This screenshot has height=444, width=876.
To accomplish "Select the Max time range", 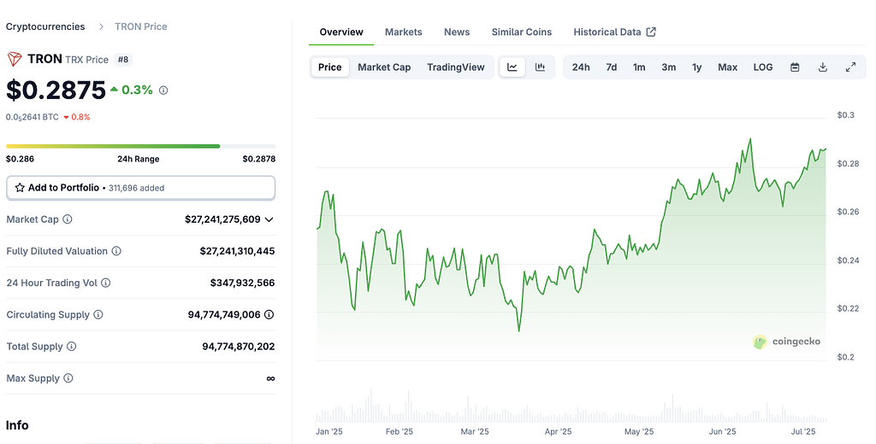I will point(727,67).
